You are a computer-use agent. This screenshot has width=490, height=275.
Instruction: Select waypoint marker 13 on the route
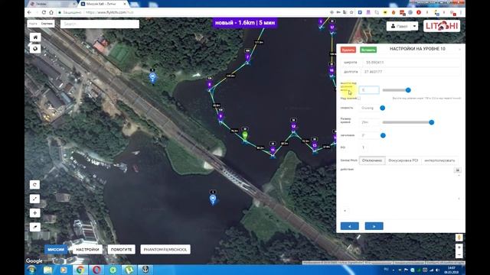pyautogui.click(x=315, y=146)
